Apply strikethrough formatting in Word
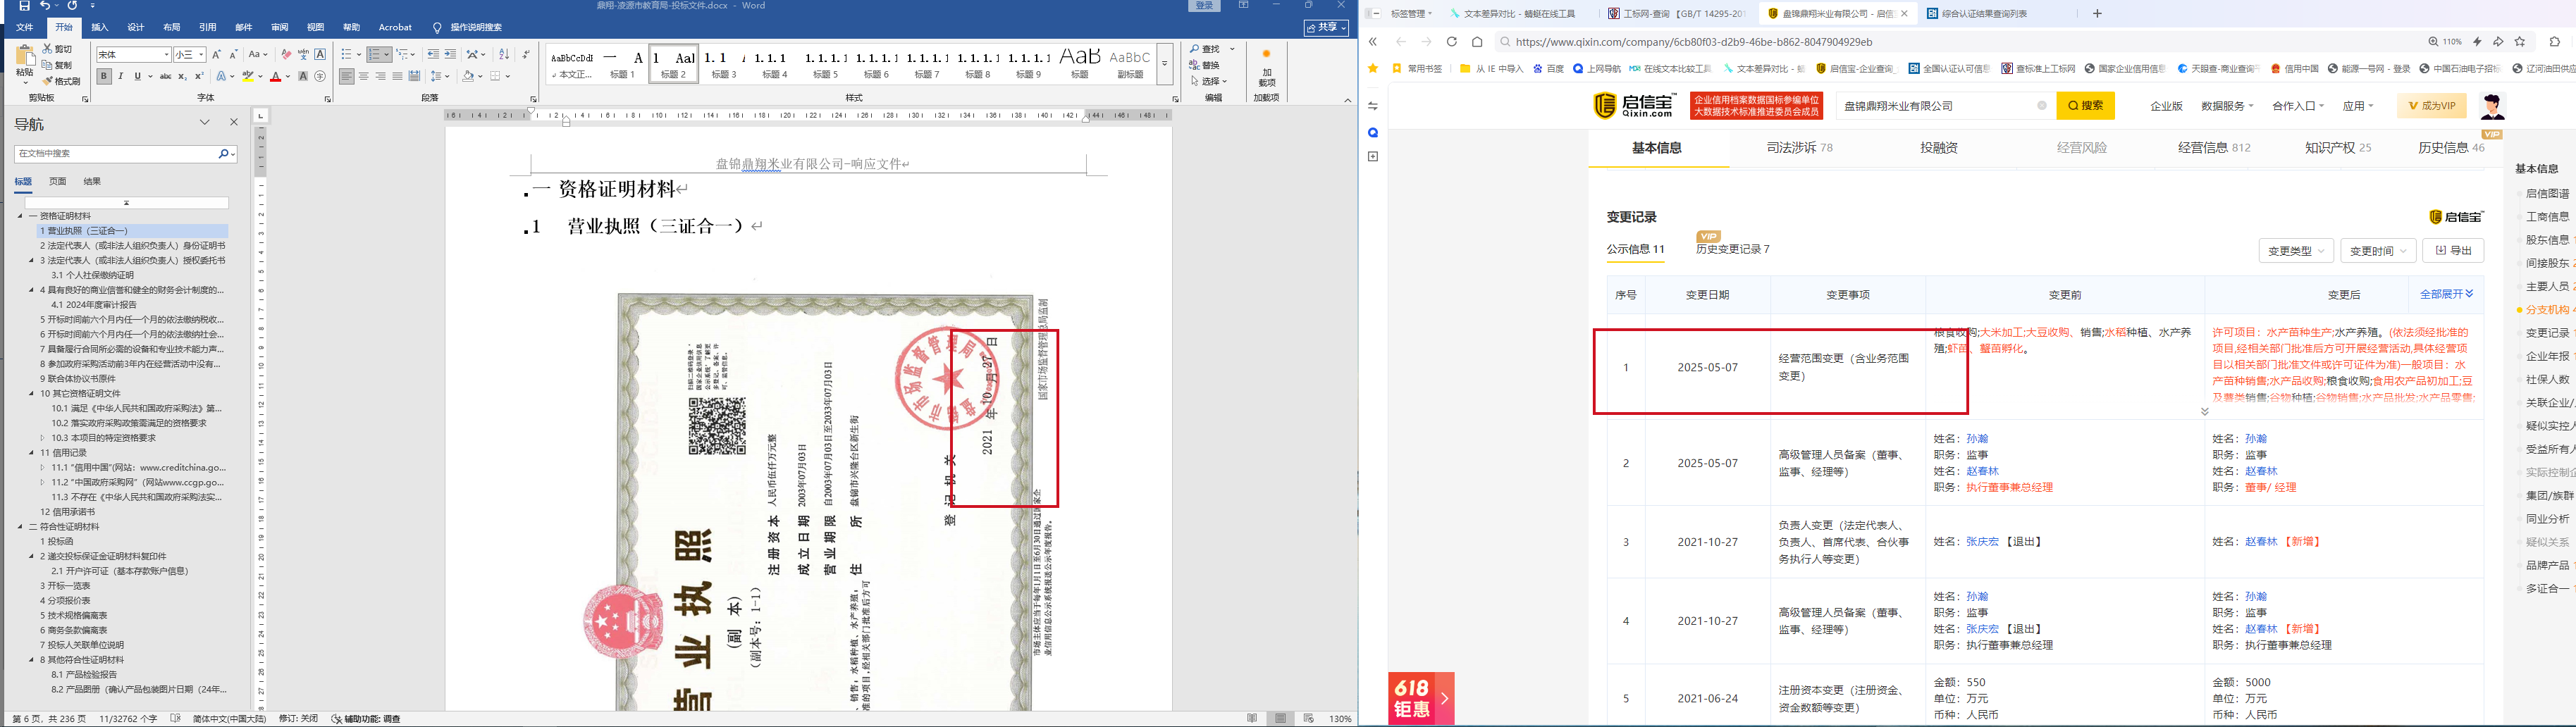Screen dimensions: 2576x727 coord(165,76)
